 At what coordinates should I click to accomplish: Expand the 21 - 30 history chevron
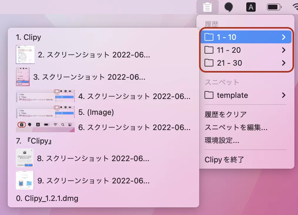pos(284,63)
